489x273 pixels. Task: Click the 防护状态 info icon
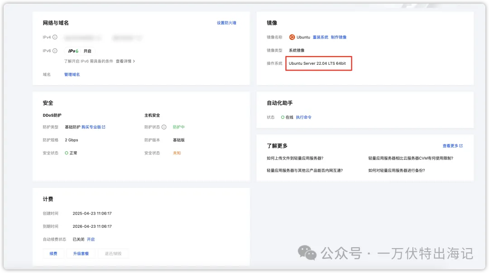[x=164, y=127]
